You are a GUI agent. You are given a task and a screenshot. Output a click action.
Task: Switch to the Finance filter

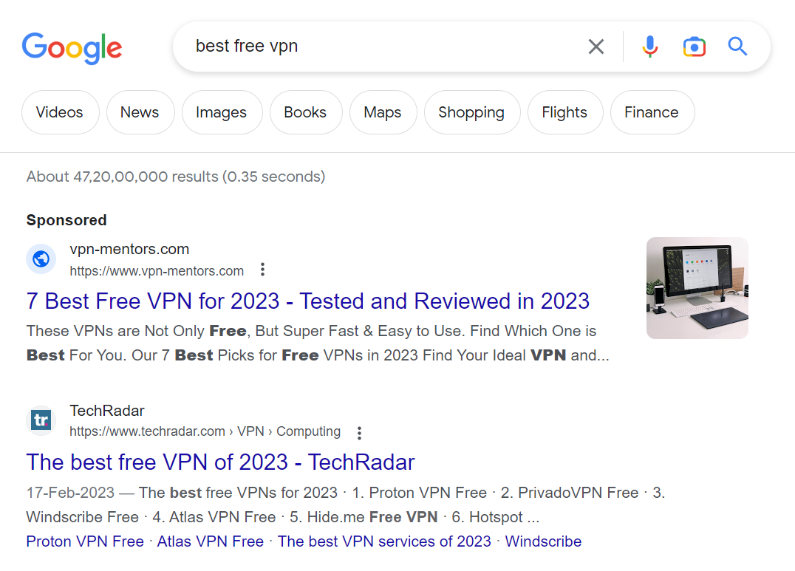pos(652,112)
